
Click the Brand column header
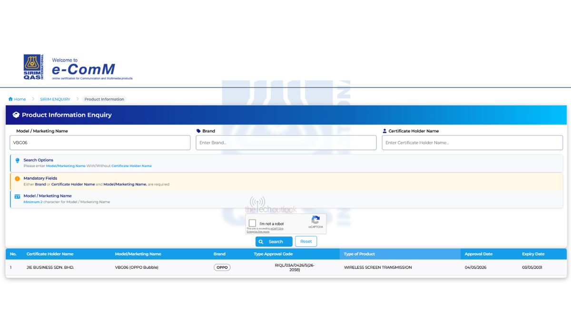pos(219,254)
